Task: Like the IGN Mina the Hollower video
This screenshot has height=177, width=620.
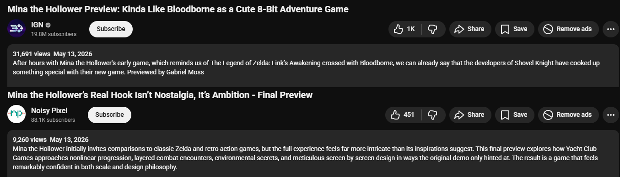Action: click(x=404, y=29)
